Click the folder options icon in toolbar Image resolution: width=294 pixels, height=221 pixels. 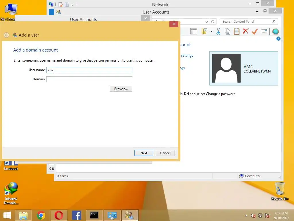204,31
